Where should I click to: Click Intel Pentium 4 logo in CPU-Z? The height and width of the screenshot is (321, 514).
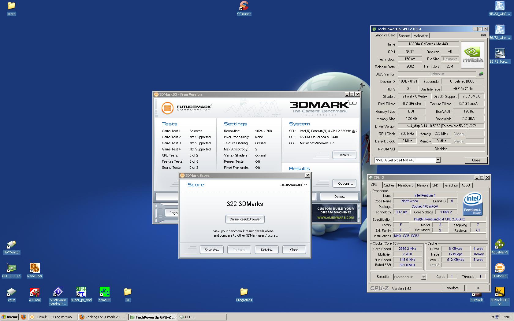[x=473, y=204]
